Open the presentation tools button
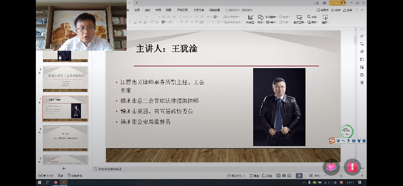403x186 pixels. tap(299, 19)
